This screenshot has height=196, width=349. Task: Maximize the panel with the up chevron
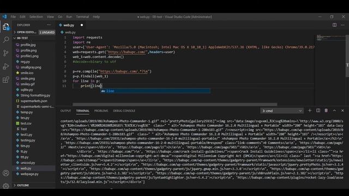pos(334,111)
